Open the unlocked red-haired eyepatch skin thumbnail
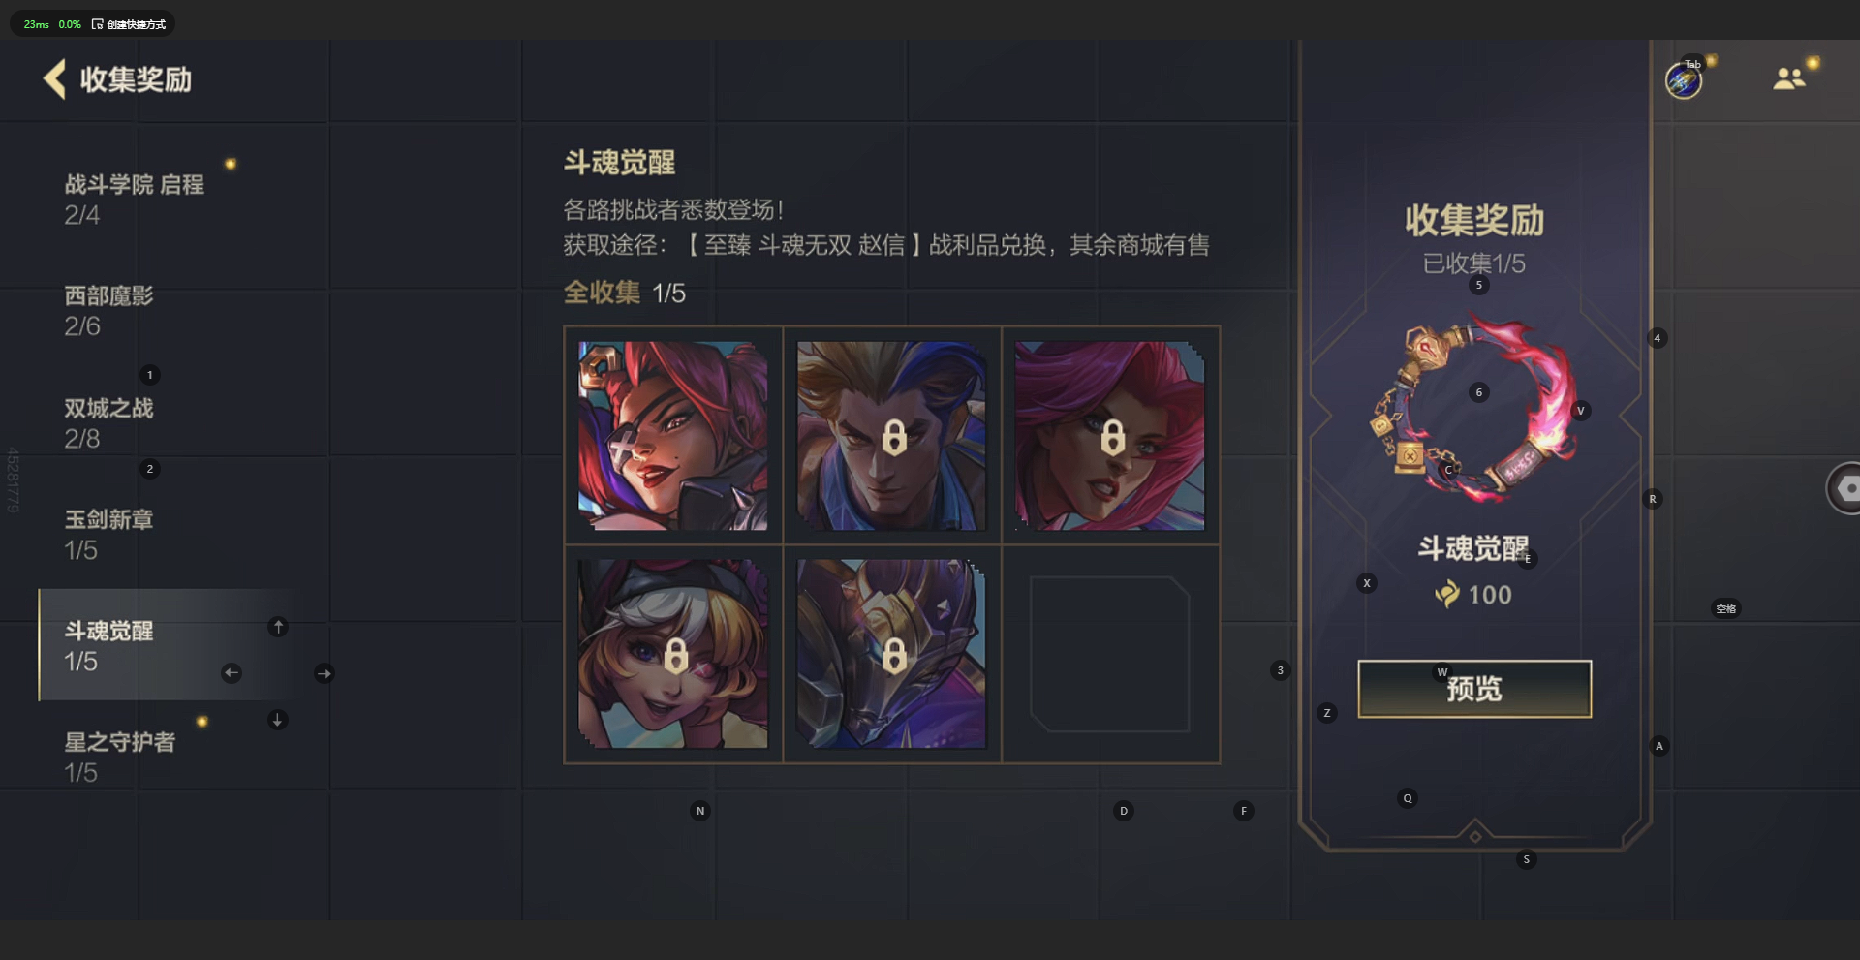This screenshot has height=960, width=1860. pos(673,436)
